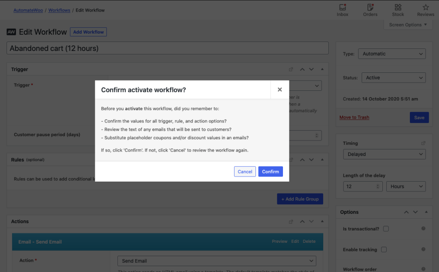The width and height of the screenshot is (439, 272).
Task: Change workflow Status using Active dropdown
Action: pyautogui.click(x=393, y=78)
